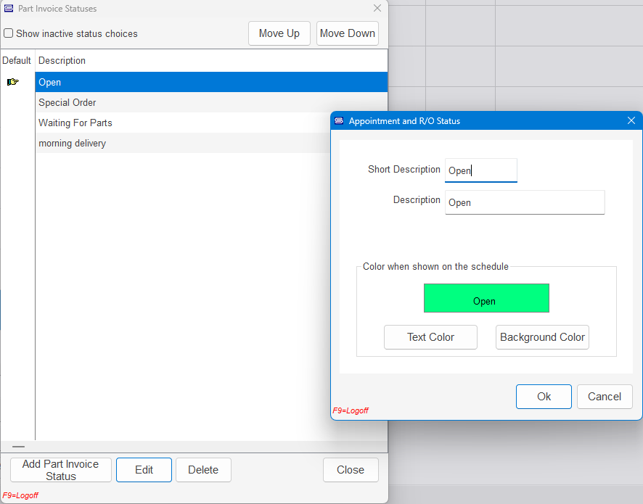Click the Description text field
643x504 pixels.
(524, 202)
